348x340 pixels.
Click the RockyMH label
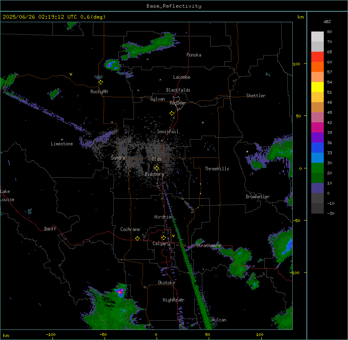[99, 92]
